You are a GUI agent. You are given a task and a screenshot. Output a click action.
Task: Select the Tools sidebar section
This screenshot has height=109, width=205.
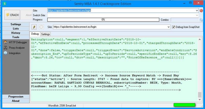(x=16, y=37)
